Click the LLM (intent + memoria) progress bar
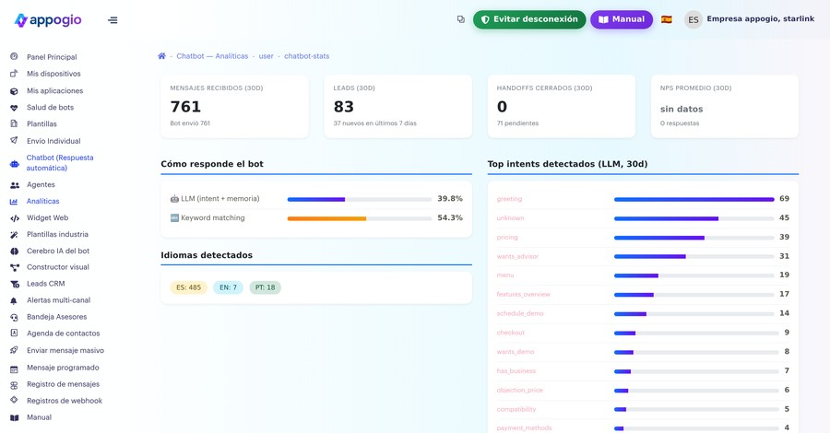 (360, 199)
